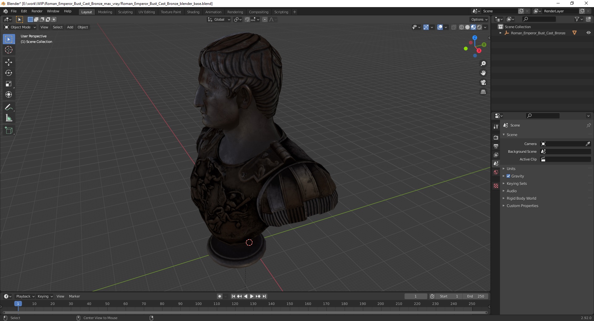The image size is (594, 321).
Task: Click the End frame field
Action: (x=476, y=296)
